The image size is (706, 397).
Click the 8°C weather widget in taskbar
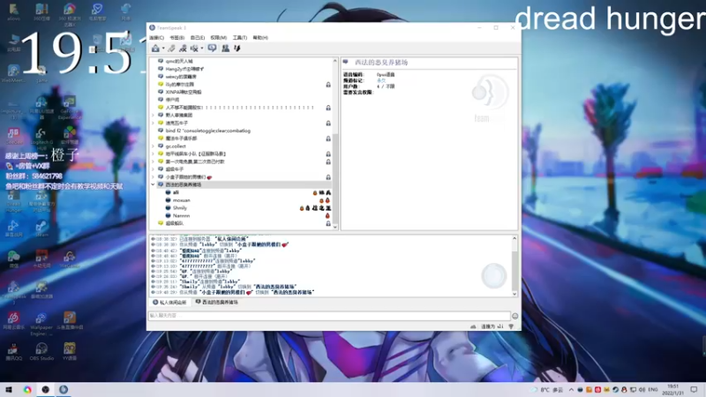coord(548,390)
